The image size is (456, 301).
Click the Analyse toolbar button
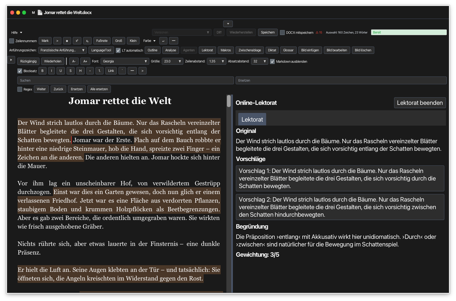pos(171,50)
